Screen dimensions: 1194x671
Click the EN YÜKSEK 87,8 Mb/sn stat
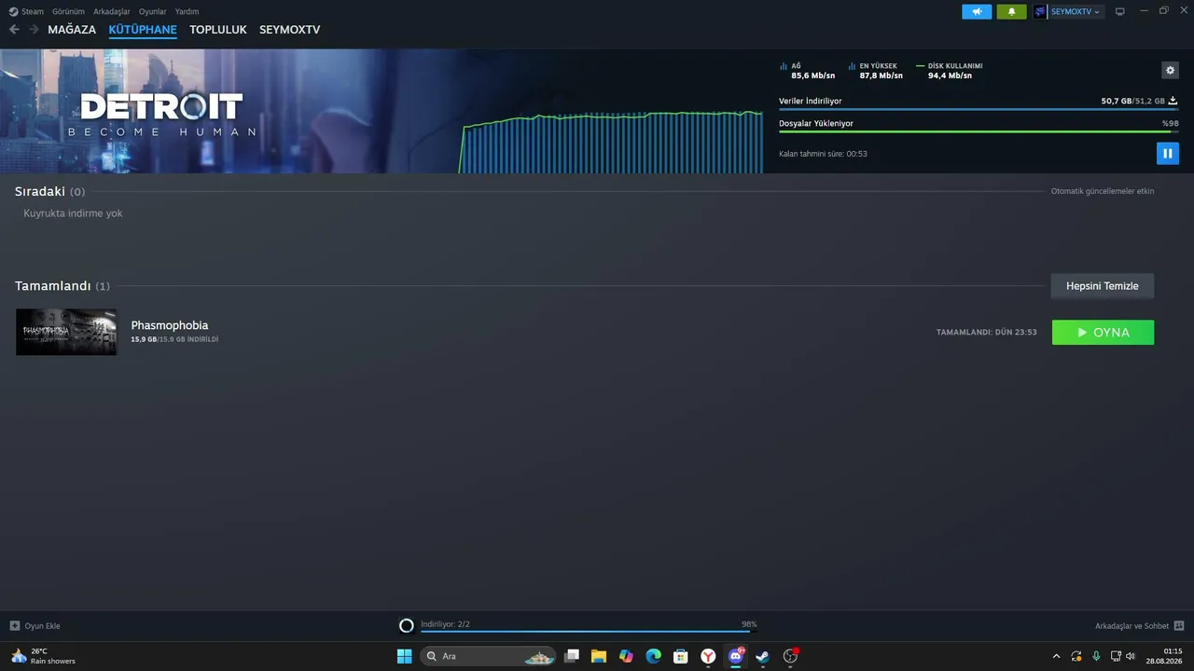875,71
